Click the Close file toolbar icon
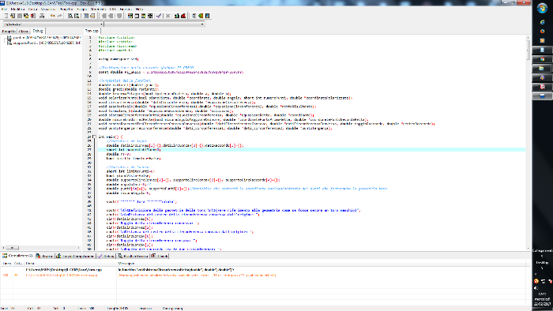Image resolution: width=553 pixels, height=311 pixels. click(x=33, y=16)
